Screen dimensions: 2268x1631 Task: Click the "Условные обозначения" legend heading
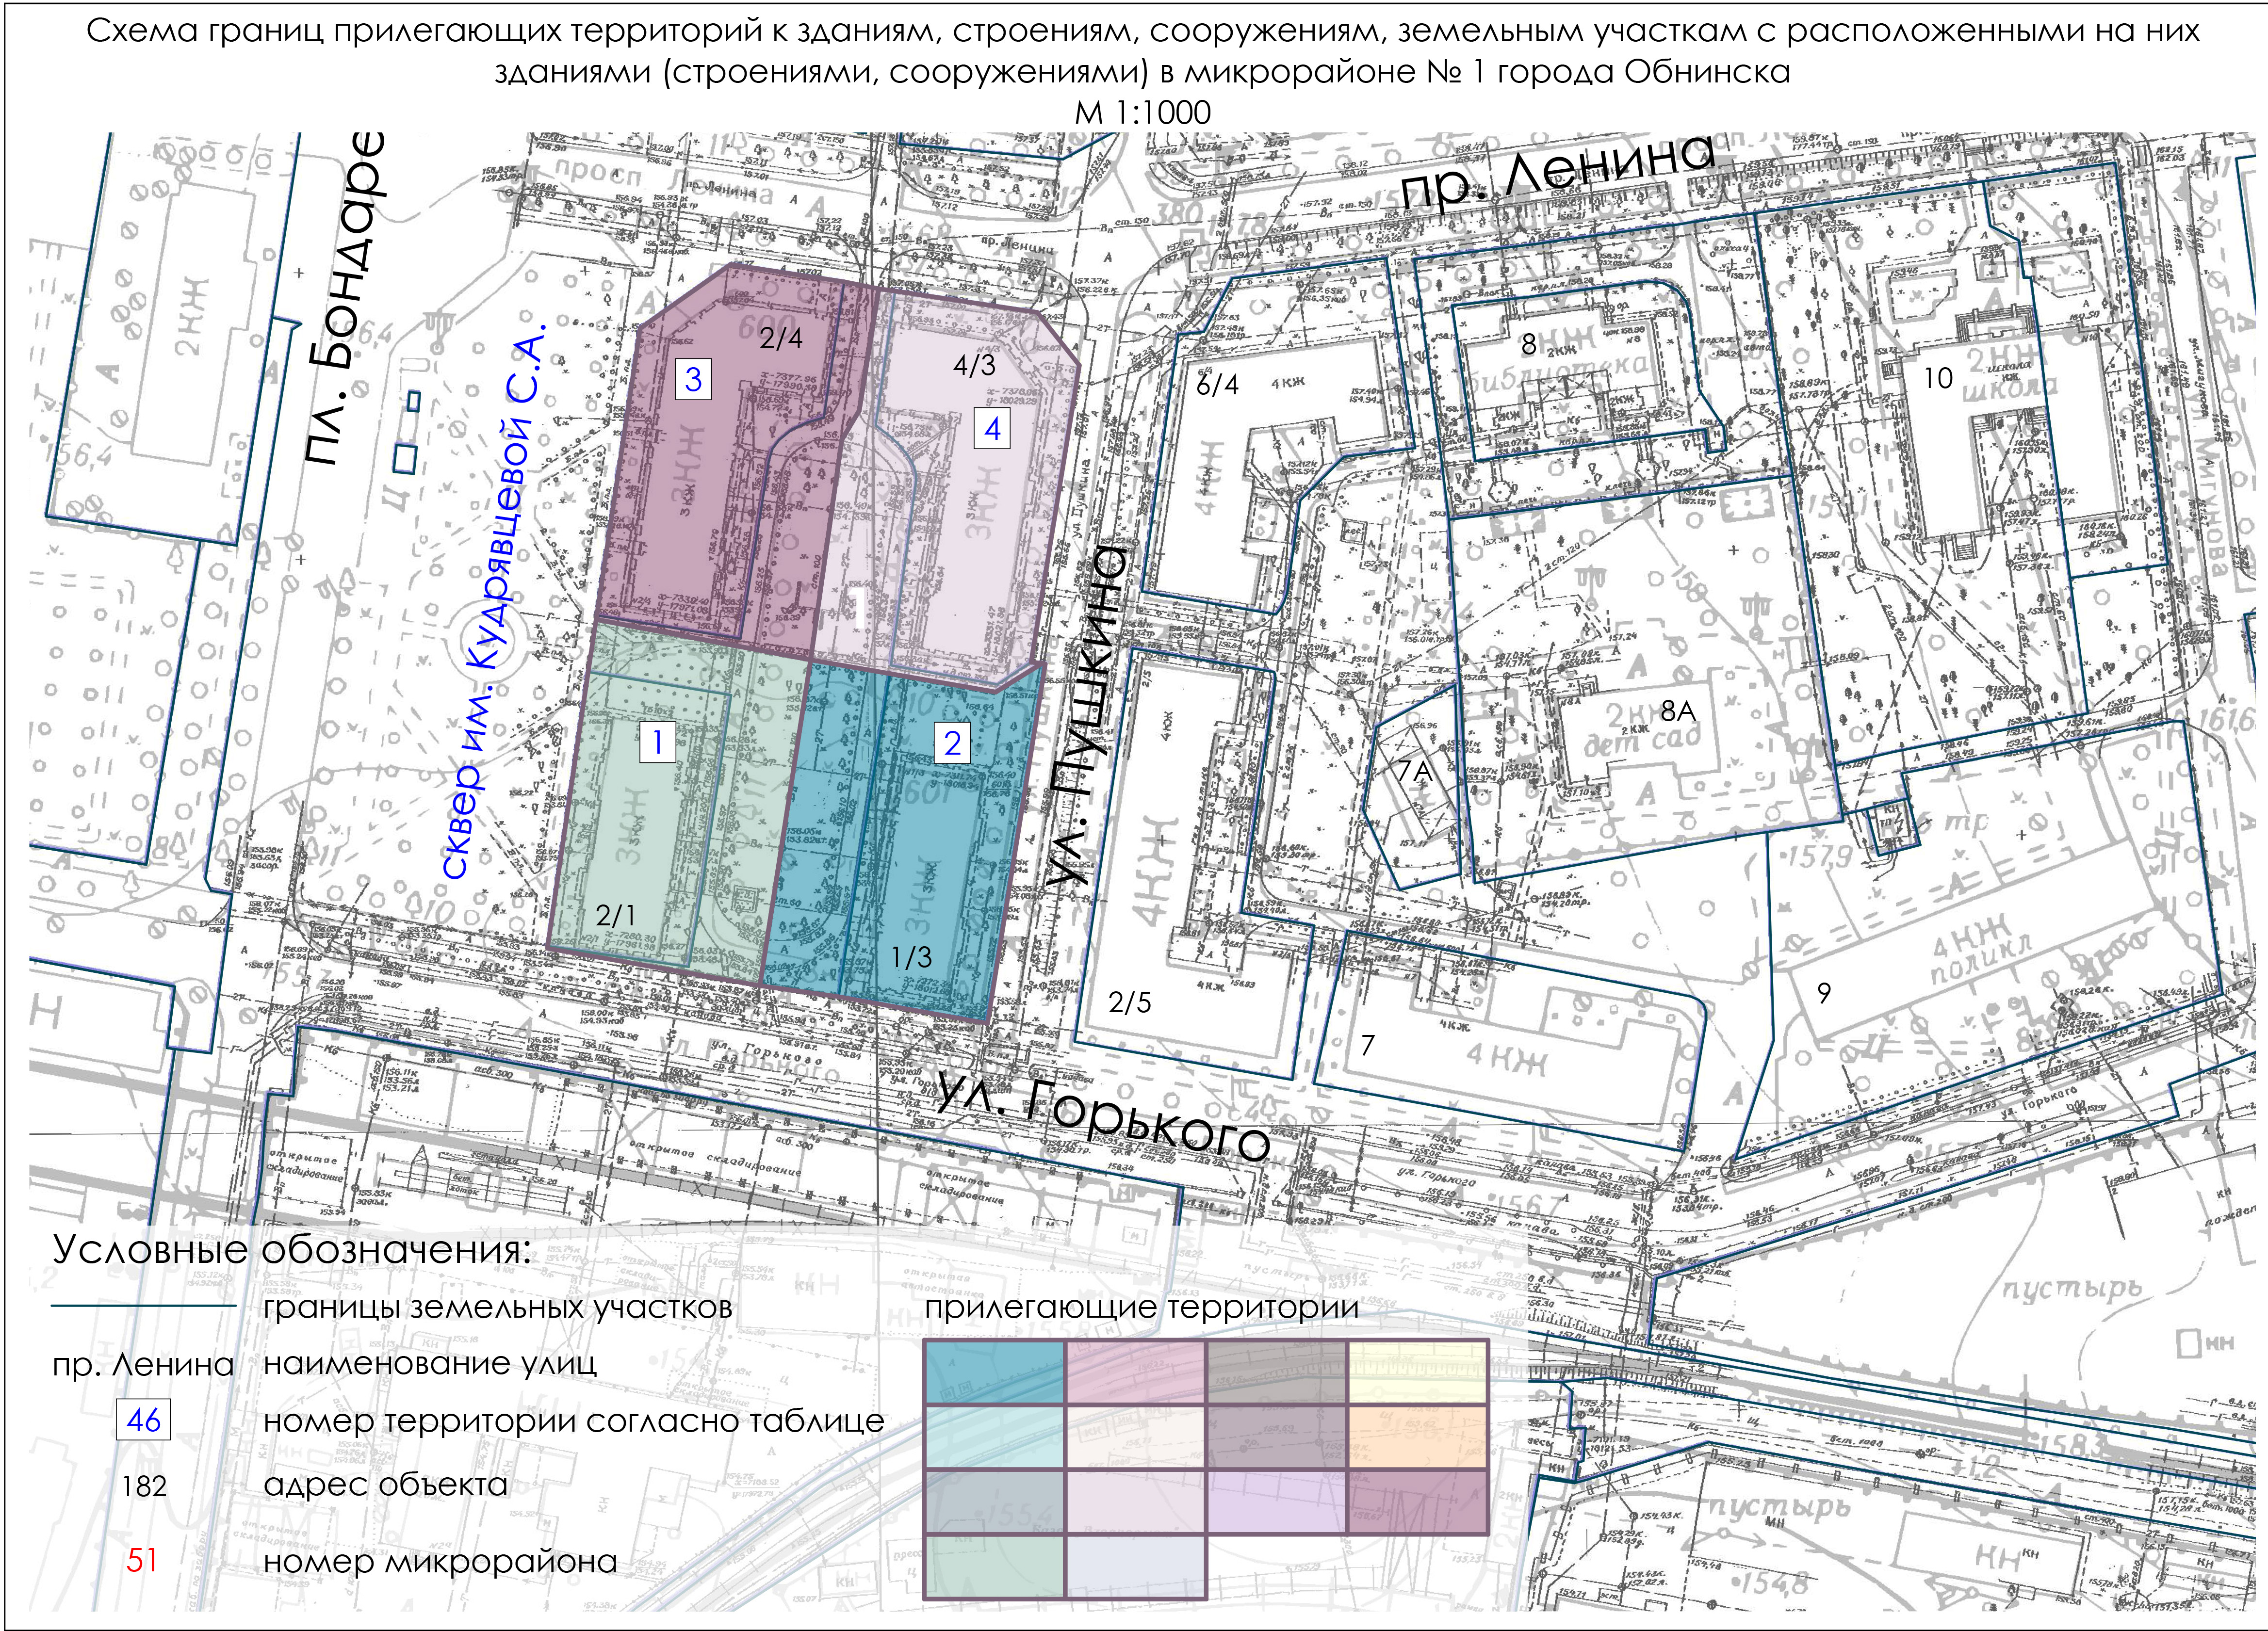tap(291, 1250)
